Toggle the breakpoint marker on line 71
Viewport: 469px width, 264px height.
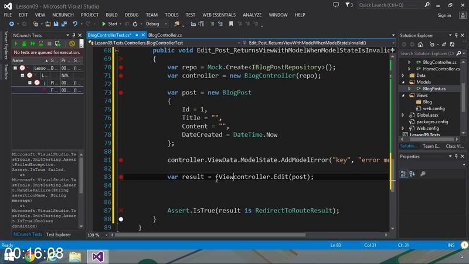tap(121, 76)
